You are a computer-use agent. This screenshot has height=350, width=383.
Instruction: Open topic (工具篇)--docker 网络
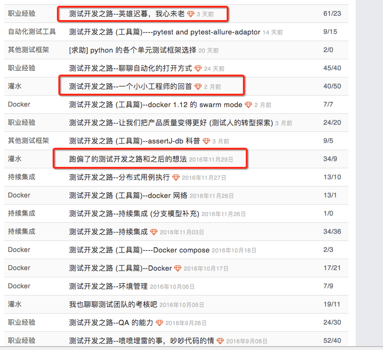(128, 196)
